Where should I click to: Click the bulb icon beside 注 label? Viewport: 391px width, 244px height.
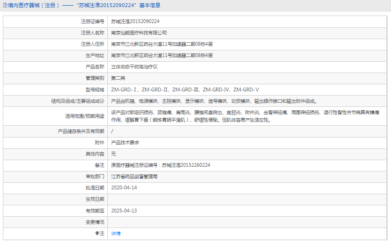tap(97, 233)
